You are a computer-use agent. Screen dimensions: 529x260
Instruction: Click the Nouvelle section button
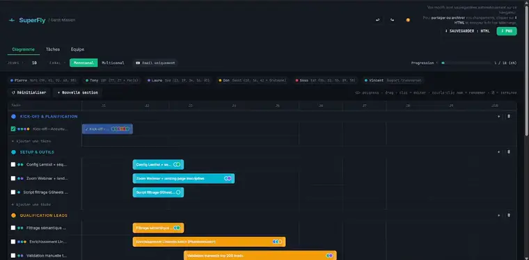[77, 92]
